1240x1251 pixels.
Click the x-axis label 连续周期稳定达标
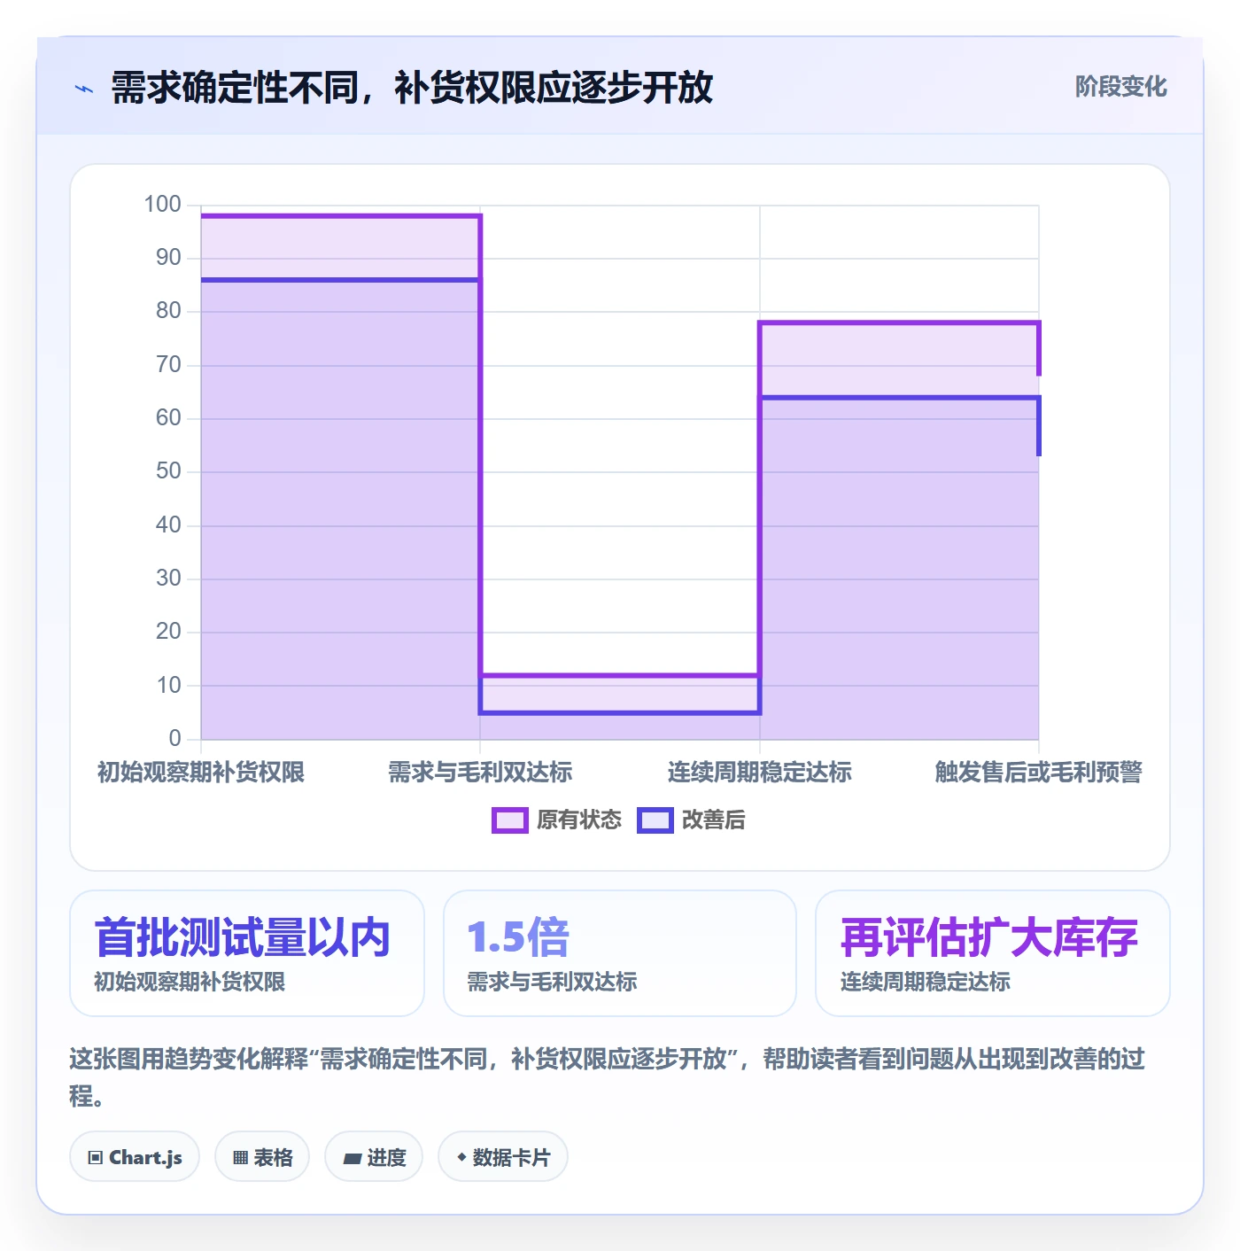[x=760, y=773]
